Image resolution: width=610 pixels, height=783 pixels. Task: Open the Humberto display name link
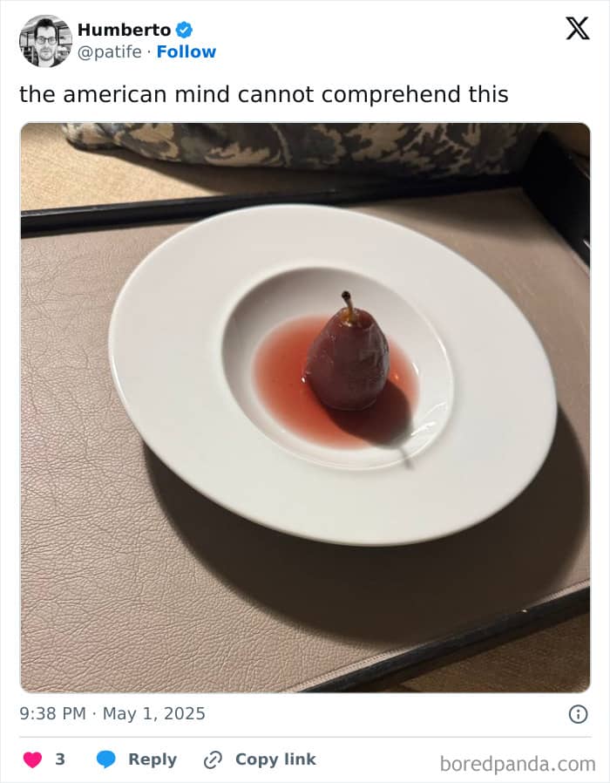click(x=125, y=30)
